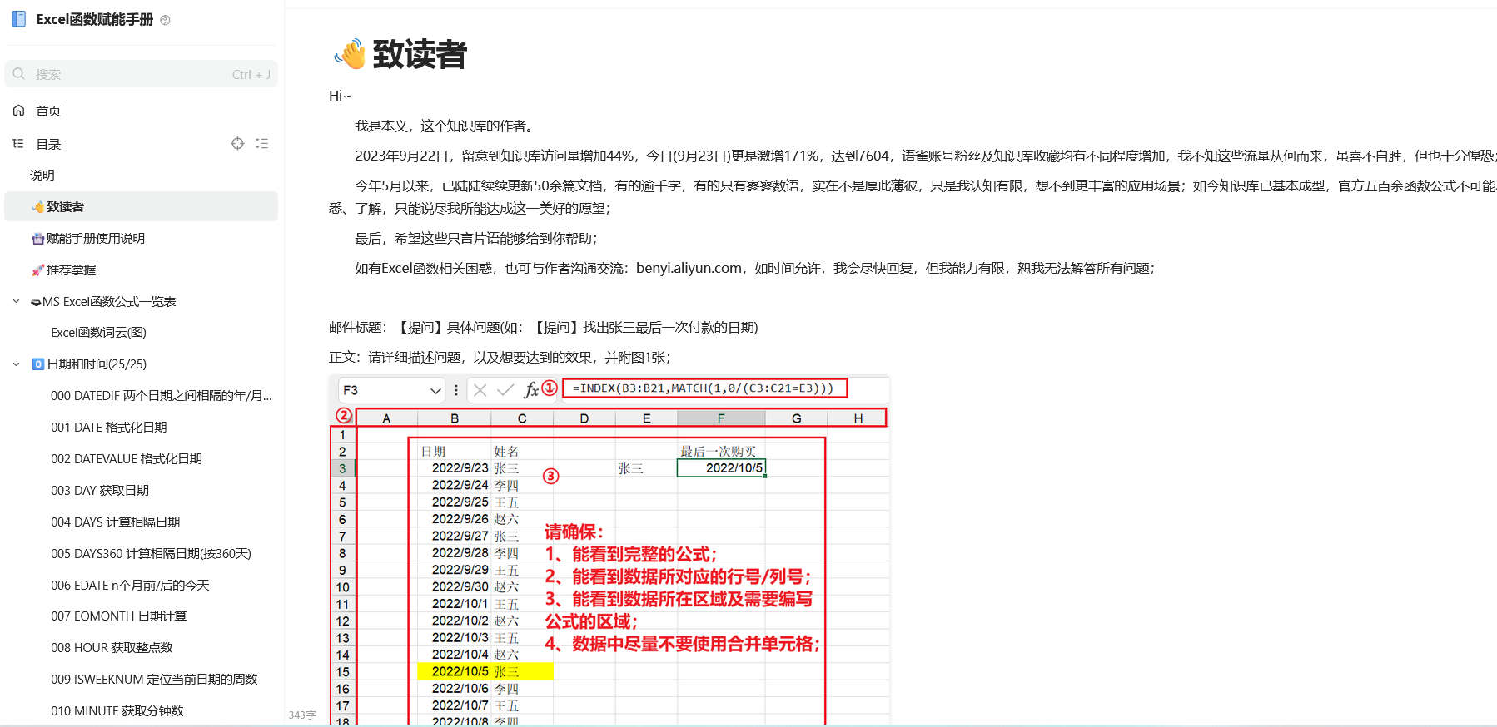This screenshot has height=727, width=1497.
Task: Collapse all catalog items with the list icon
Action: (x=262, y=143)
